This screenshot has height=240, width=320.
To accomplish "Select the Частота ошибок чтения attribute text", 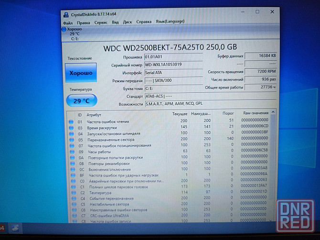I will click(108, 122).
